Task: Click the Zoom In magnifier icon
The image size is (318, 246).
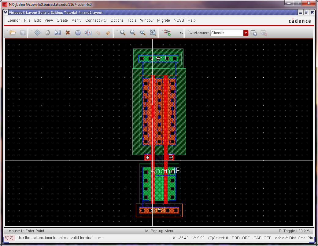Action: pyautogui.click(x=123, y=33)
